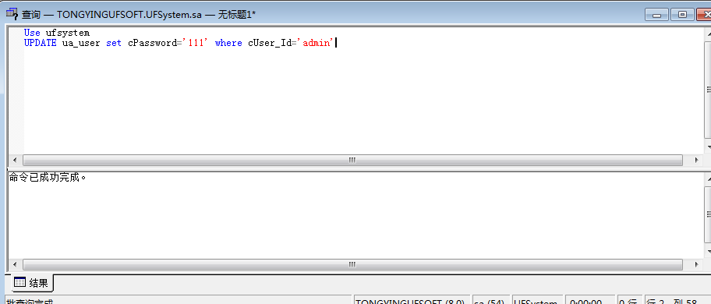The image size is (711, 304).
Task: Click the 'Use ufsystem' line
Action: pos(57,33)
